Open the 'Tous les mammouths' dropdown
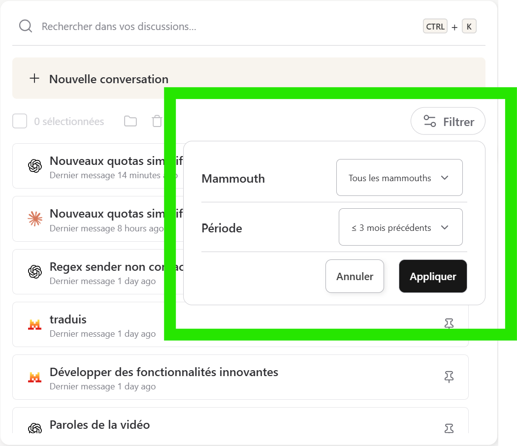The image size is (517, 446). pyautogui.click(x=399, y=178)
